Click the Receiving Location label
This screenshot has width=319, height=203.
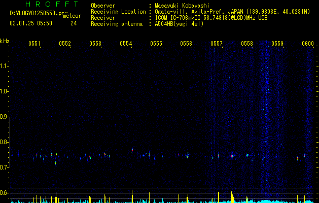pyautogui.click(x=118, y=12)
